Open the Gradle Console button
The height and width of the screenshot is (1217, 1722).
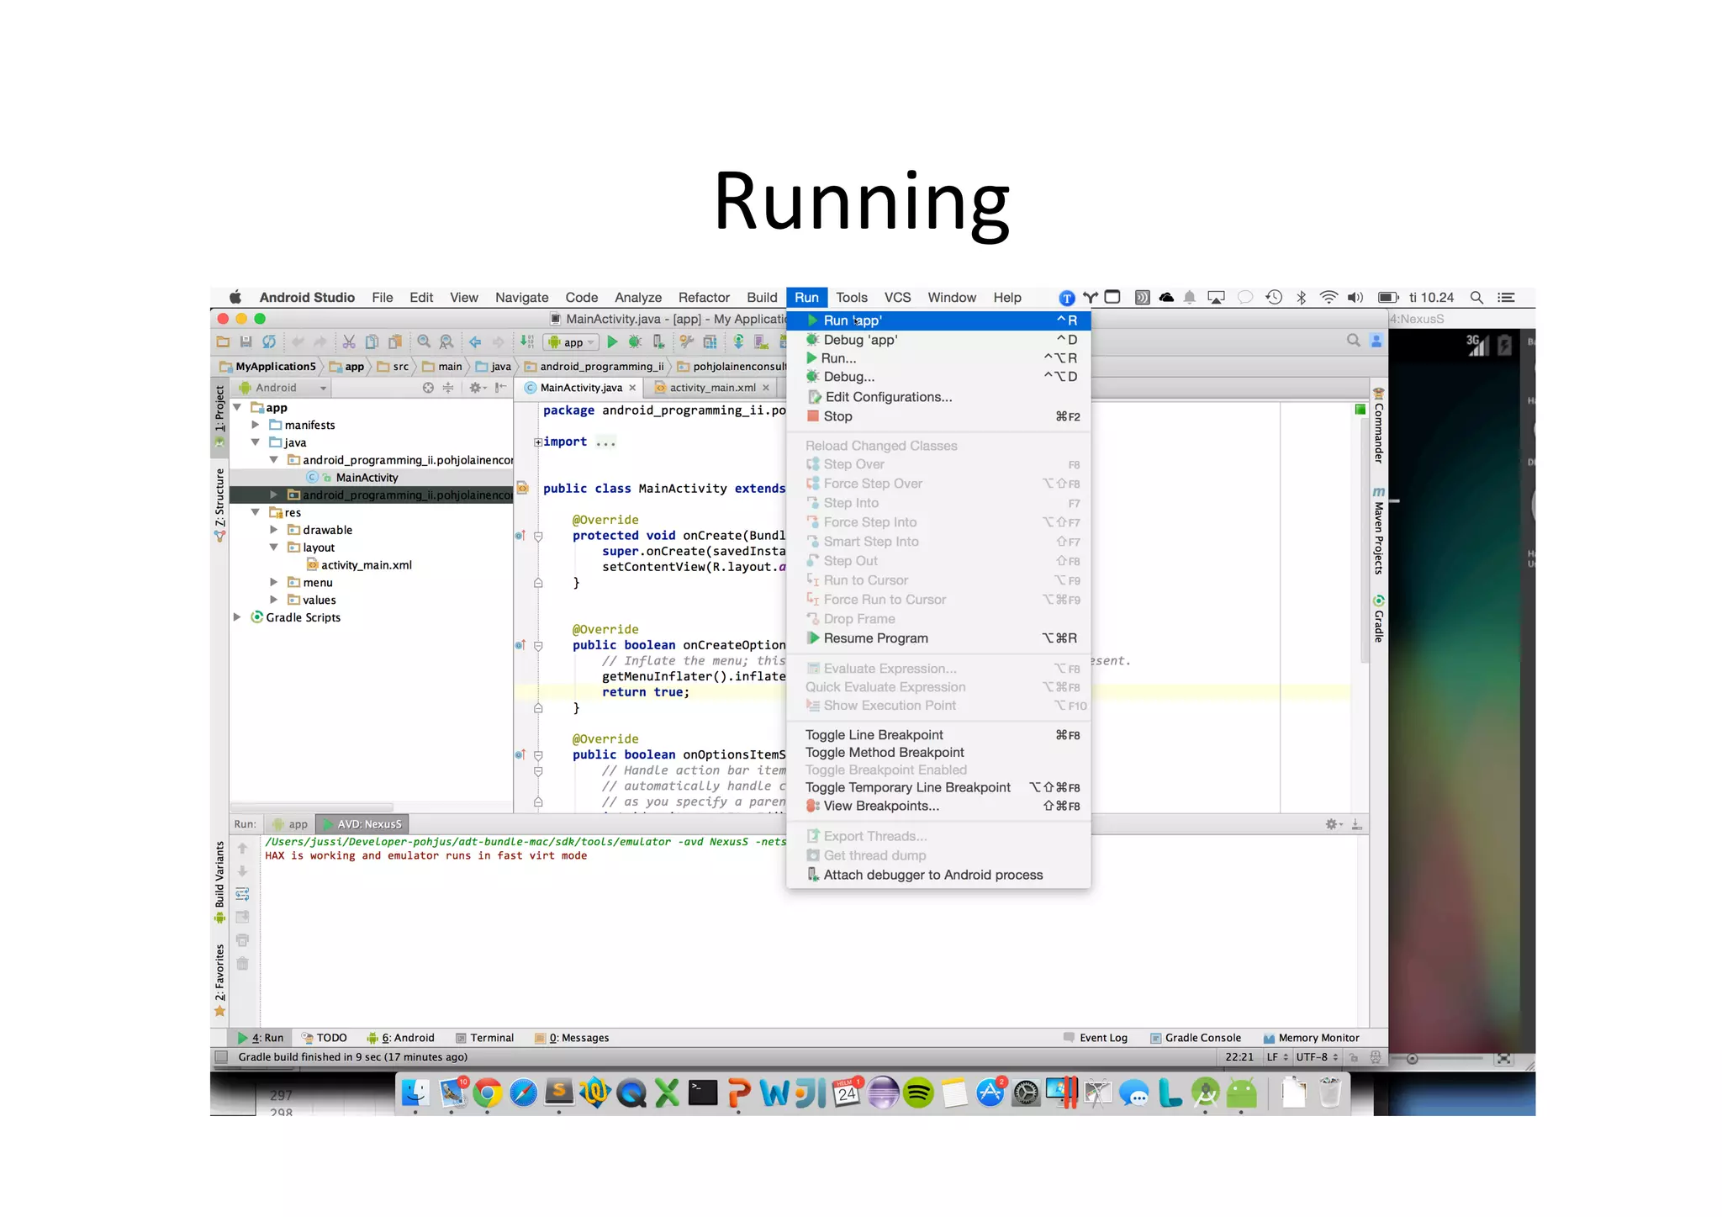(1195, 1038)
